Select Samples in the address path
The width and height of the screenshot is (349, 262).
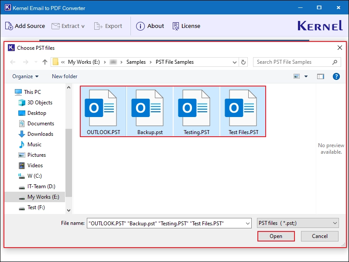coord(136,62)
